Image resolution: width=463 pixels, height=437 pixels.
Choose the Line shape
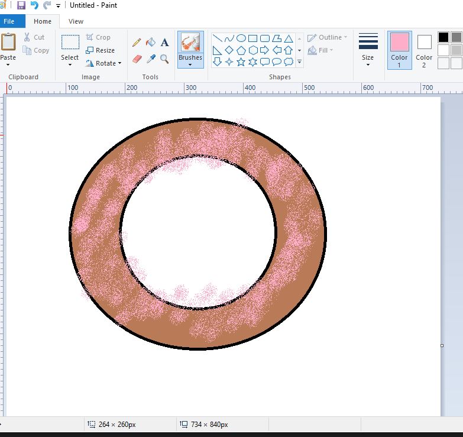(218, 38)
